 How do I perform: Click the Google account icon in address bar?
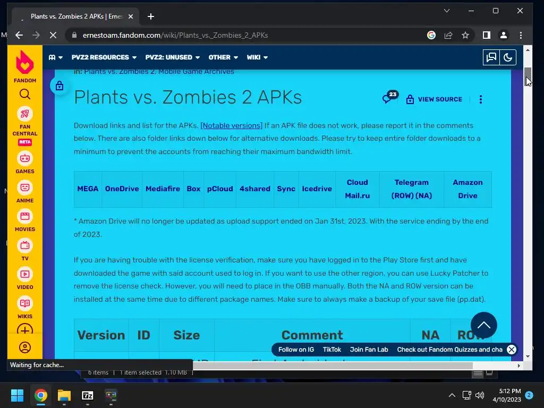431,35
